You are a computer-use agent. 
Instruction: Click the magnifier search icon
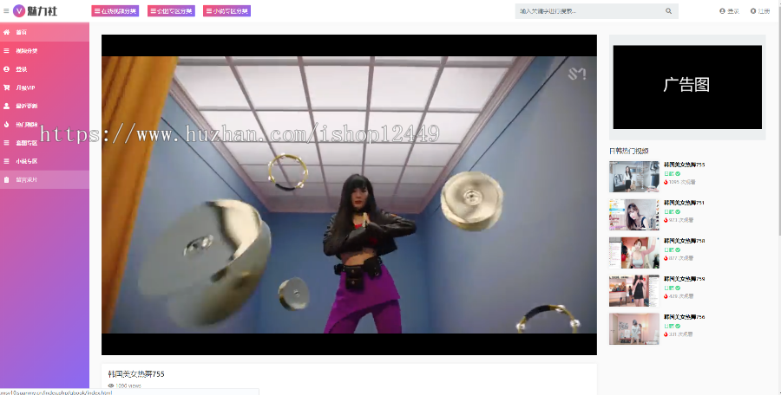tap(668, 11)
